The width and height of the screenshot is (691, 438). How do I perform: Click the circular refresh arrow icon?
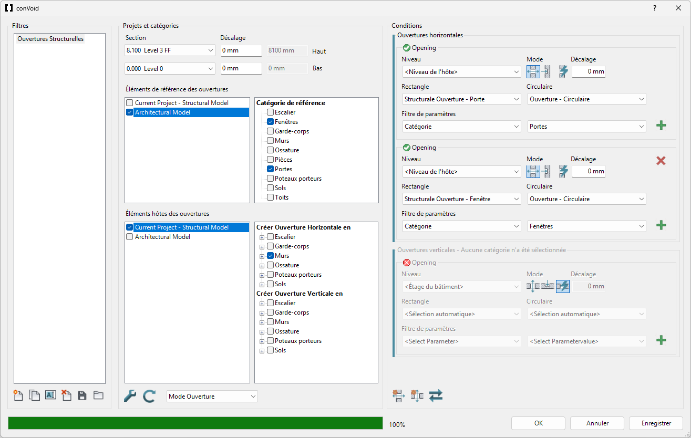(149, 396)
